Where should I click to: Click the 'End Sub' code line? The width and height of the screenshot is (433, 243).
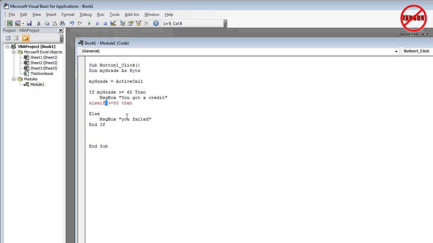pyautogui.click(x=98, y=146)
